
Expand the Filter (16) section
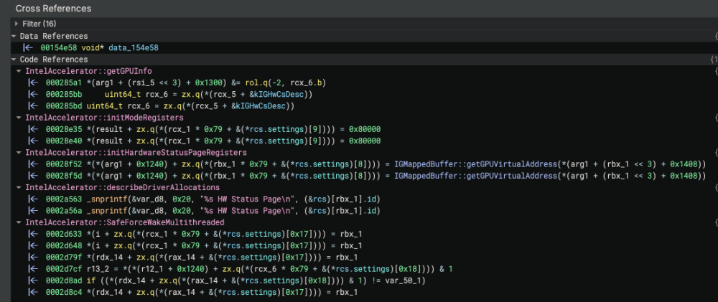pos(17,24)
